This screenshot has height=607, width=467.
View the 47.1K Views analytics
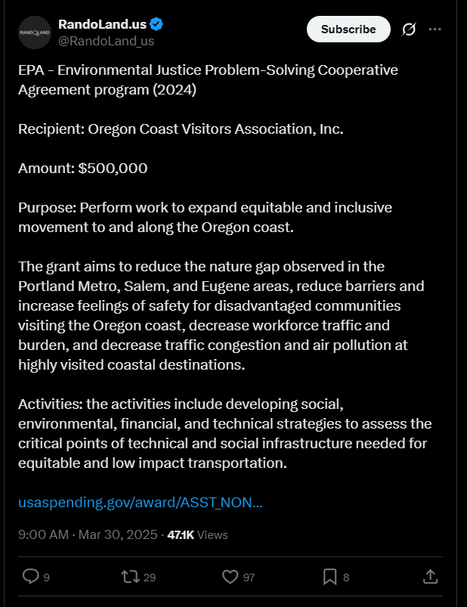197,534
